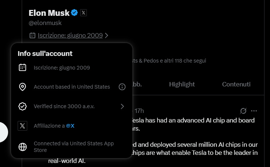This screenshot has height=167, width=270.
Task: Click the calendar icon beside the Iscrizione link
Action: click(x=32, y=35)
